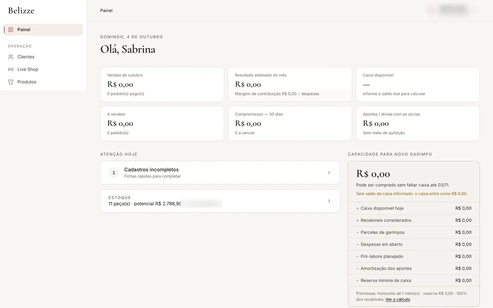Open the Resultado estimado do mês card
Viewport: 493px width, 308px height.
[x=290, y=85]
